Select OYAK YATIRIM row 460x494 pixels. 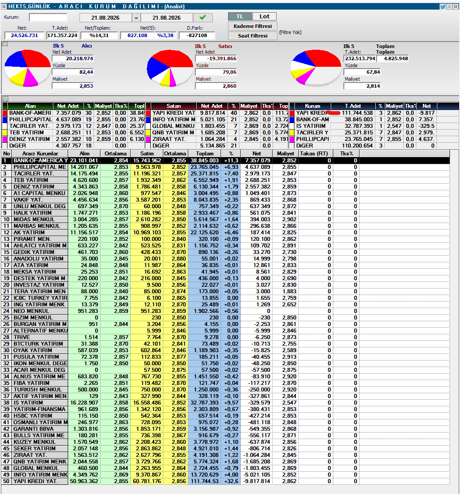coord(225,350)
